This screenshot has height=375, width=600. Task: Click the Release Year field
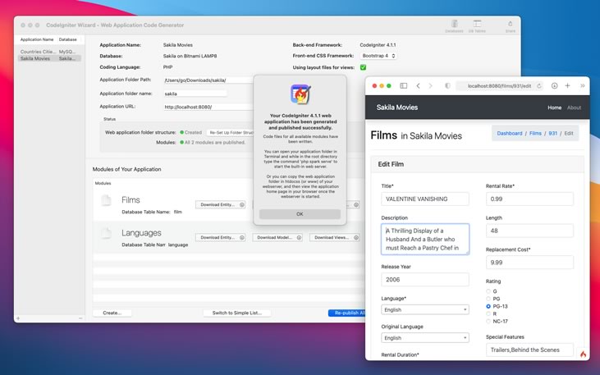(x=425, y=279)
